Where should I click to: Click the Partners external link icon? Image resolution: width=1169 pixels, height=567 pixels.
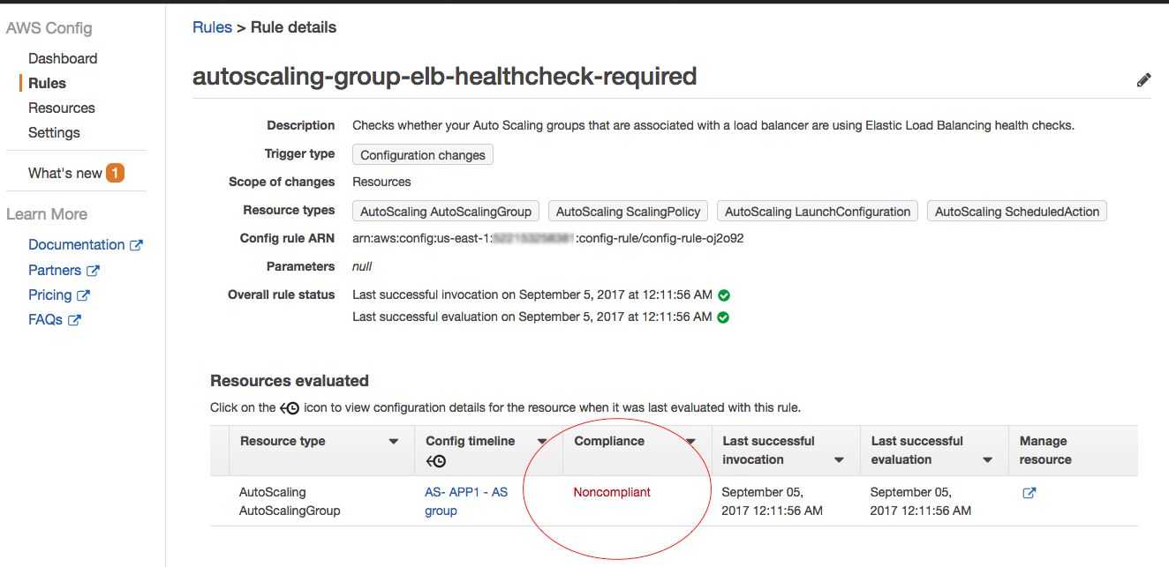(93, 271)
